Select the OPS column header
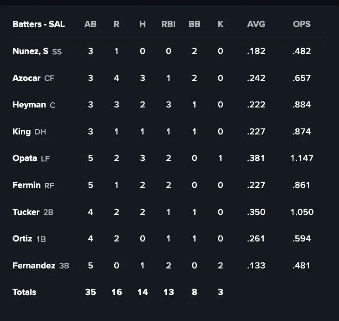339x321 pixels. click(x=302, y=24)
